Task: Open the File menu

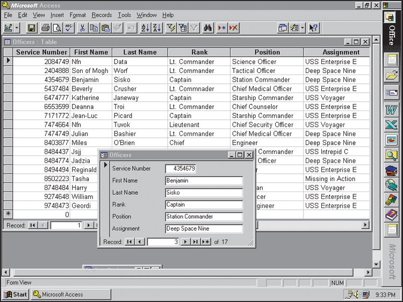Action: pyautogui.click(x=8, y=15)
